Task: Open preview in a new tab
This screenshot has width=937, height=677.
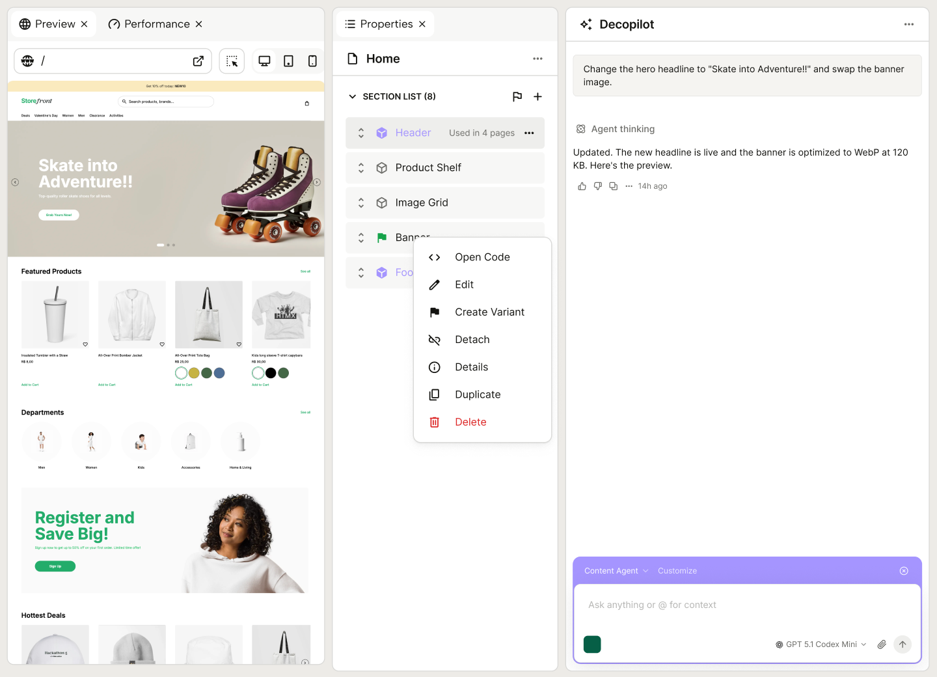Action: [198, 61]
